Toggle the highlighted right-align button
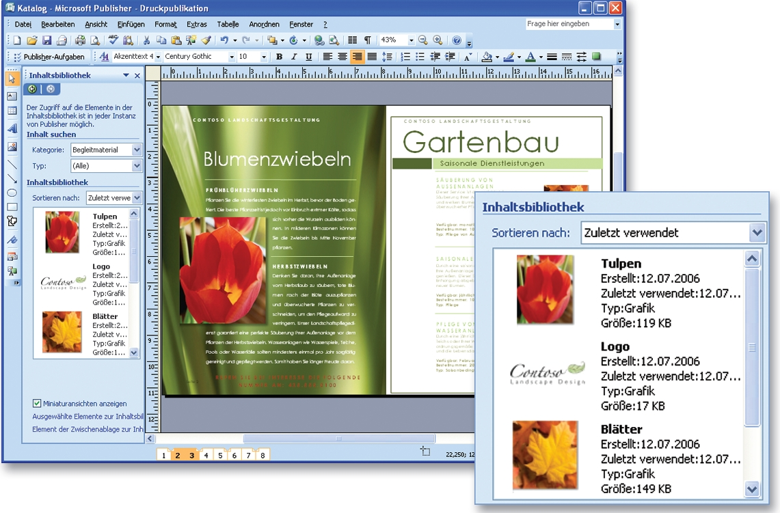The width and height of the screenshot is (780, 513). coord(357,57)
